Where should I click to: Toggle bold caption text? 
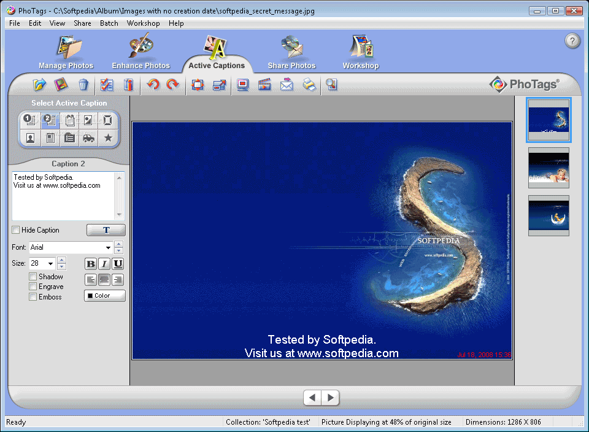pyautogui.click(x=91, y=264)
